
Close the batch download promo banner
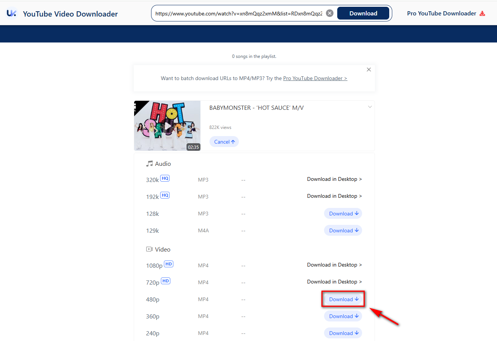pyautogui.click(x=369, y=70)
